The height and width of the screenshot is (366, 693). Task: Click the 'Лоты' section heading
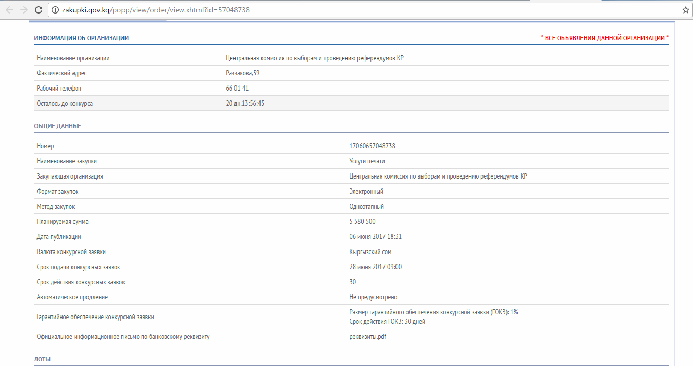[x=42, y=359]
